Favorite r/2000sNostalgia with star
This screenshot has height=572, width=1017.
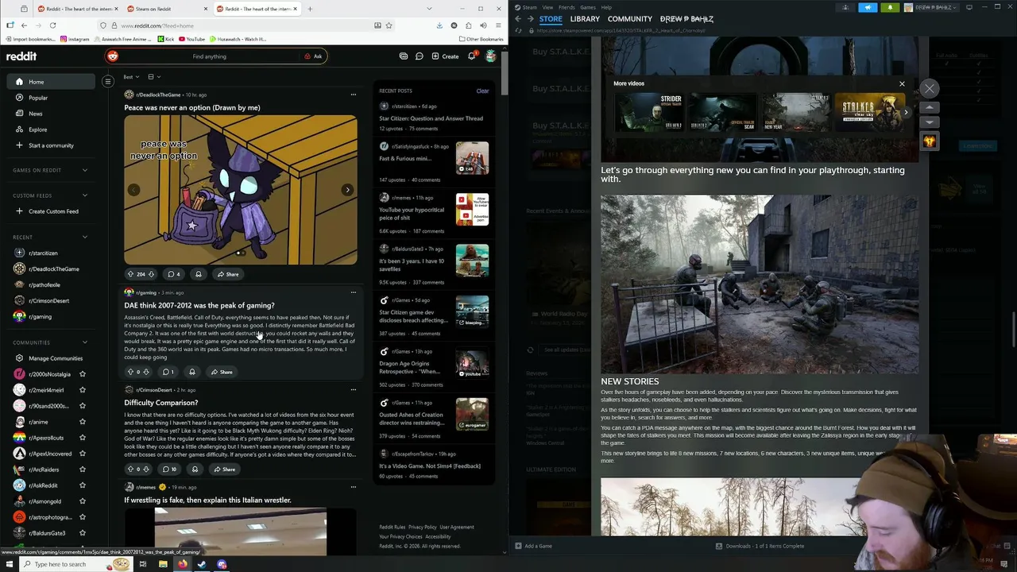pos(83,374)
